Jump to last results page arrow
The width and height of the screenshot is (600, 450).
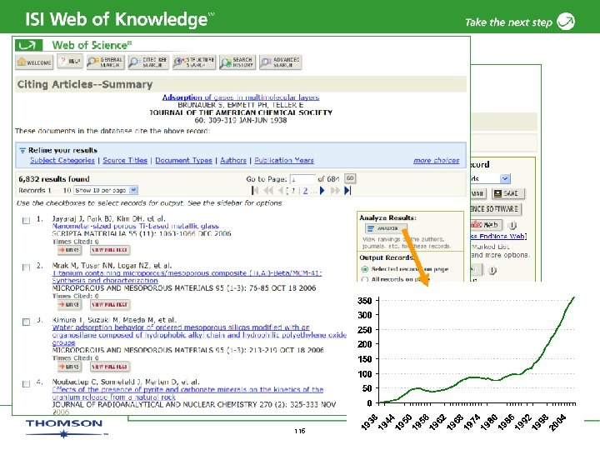click(347, 190)
